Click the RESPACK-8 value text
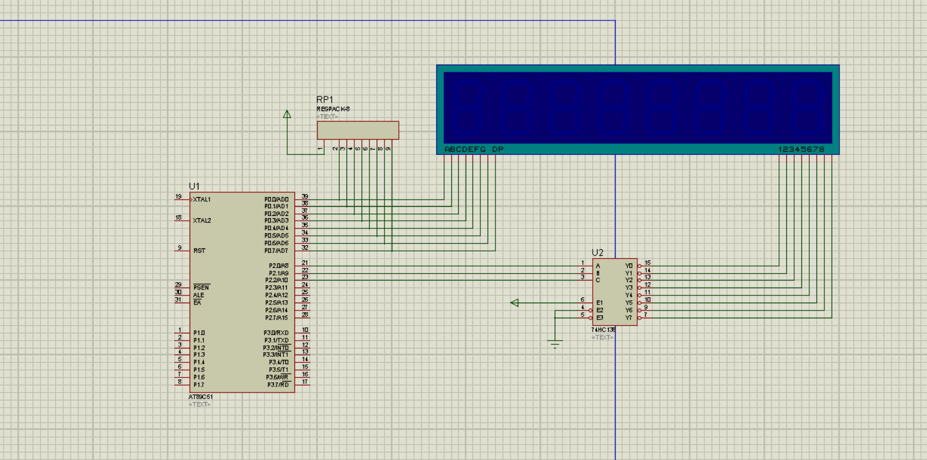 click(333, 109)
